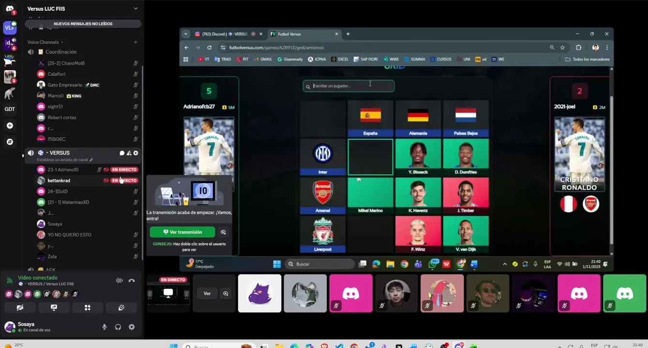Collapse the Voice Channels category

click(45, 42)
